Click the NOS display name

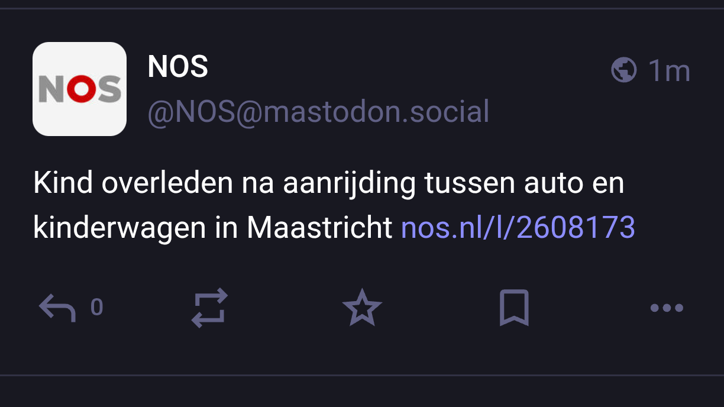coord(177,67)
